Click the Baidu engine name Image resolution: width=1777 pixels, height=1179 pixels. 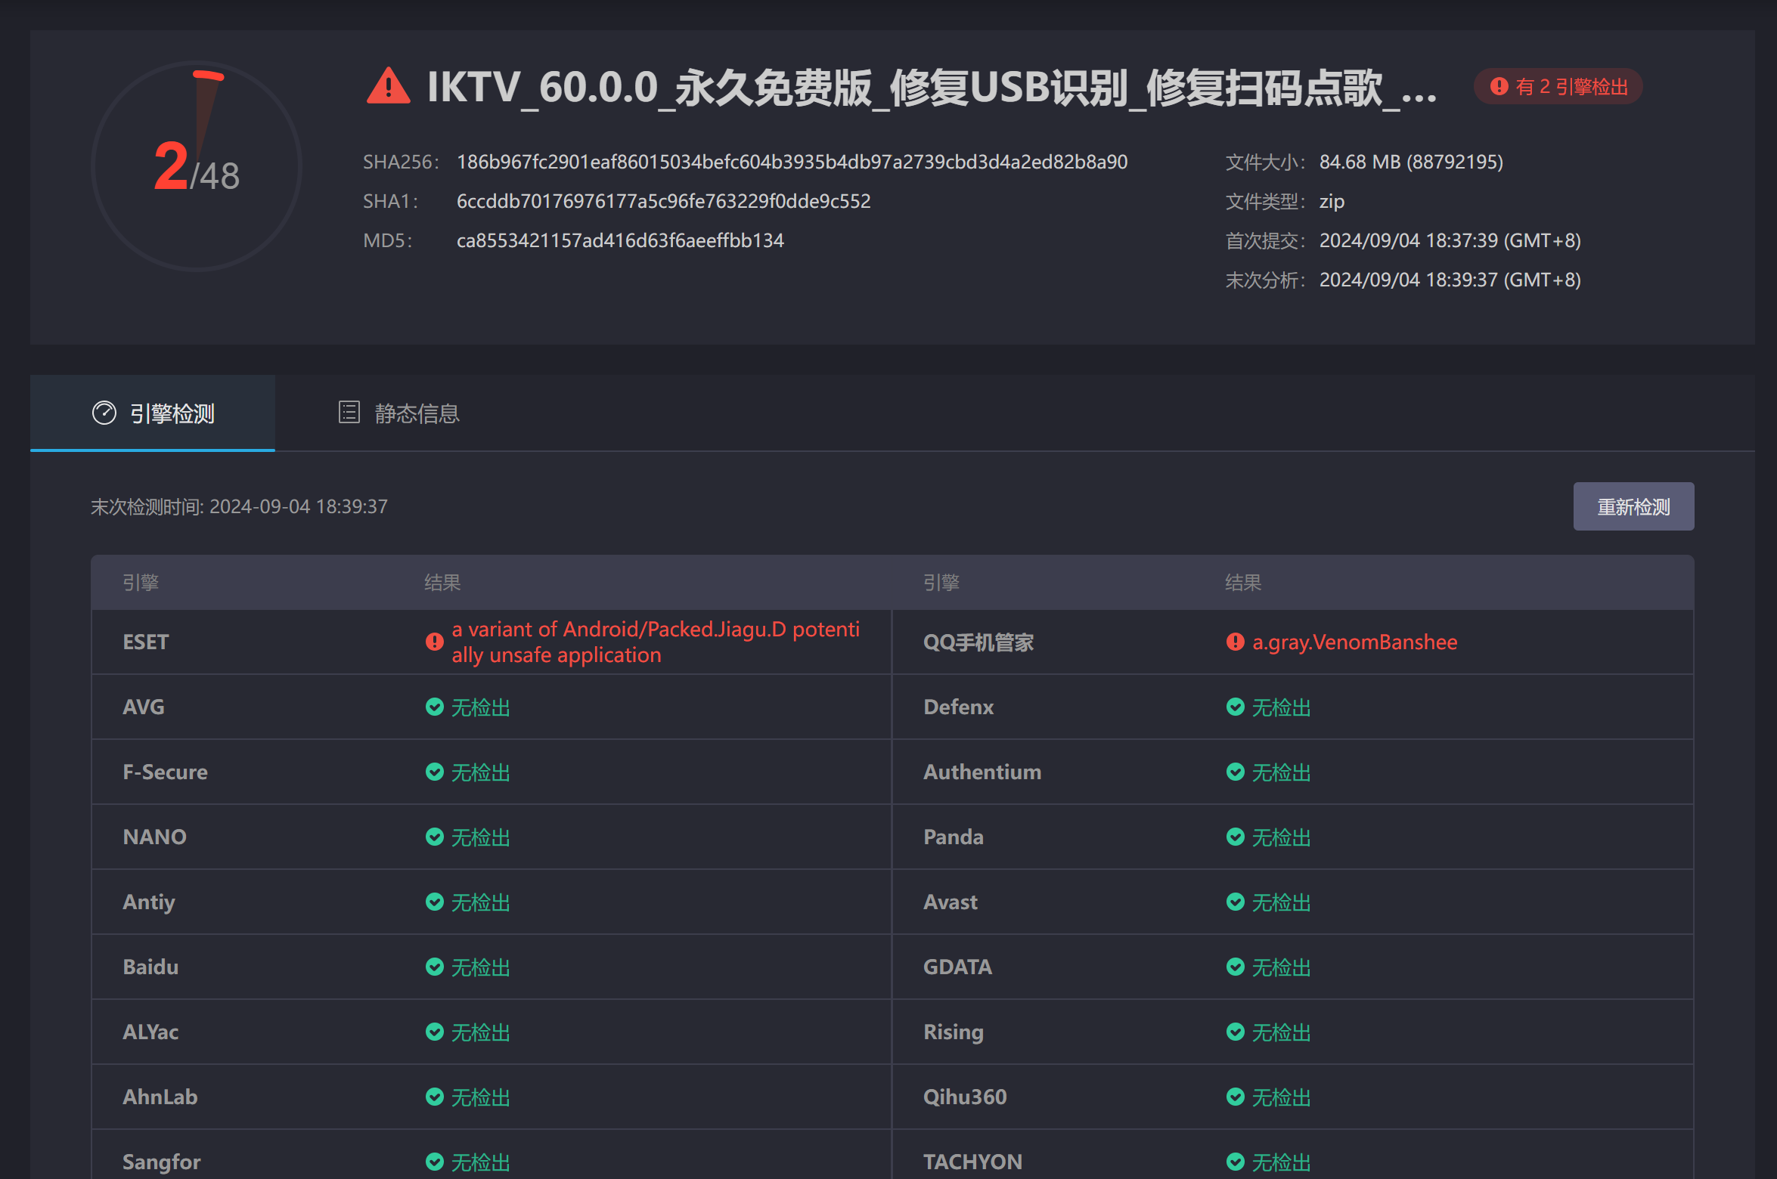point(150,967)
